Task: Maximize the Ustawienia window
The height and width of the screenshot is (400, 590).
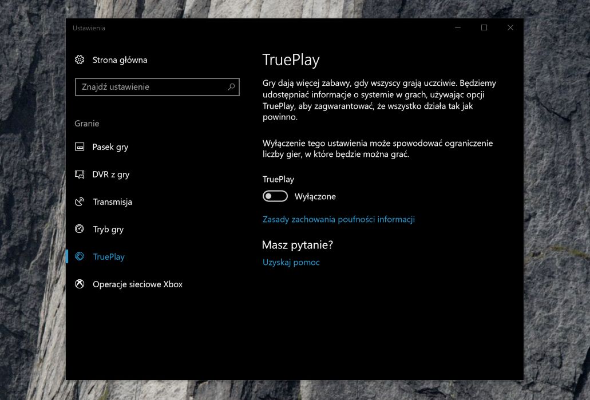Action: pyautogui.click(x=484, y=27)
